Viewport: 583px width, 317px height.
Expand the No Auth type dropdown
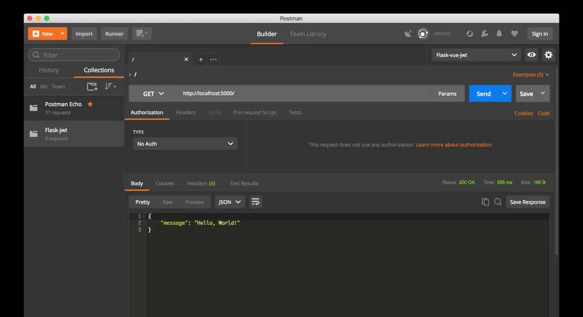point(185,144)
